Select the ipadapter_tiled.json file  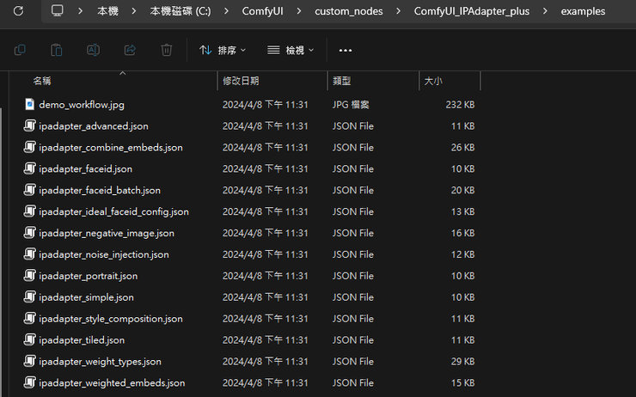(x=82, y=340)
